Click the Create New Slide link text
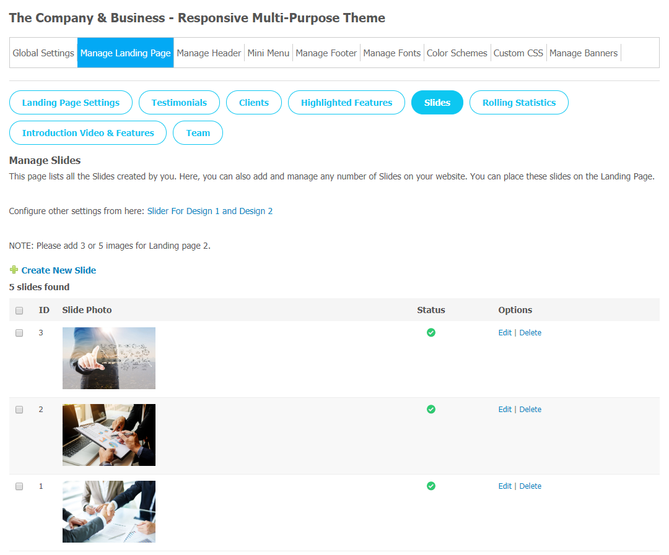Image resolution: width=669 pixels, height=555 pixels. click(59, 270)
